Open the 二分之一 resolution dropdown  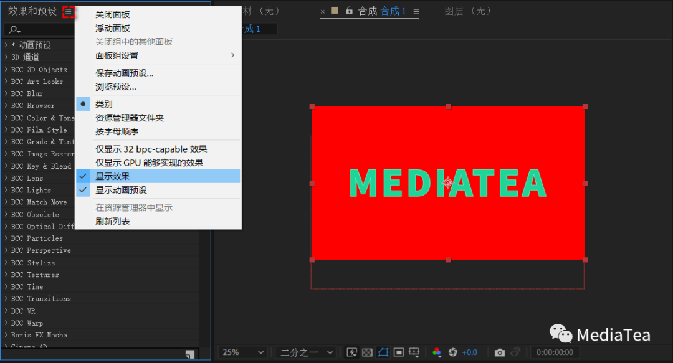[306, 352]
